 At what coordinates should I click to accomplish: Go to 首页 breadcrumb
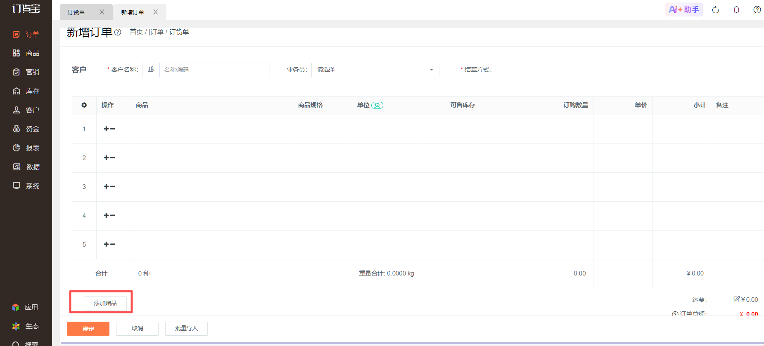pos(136,32)
